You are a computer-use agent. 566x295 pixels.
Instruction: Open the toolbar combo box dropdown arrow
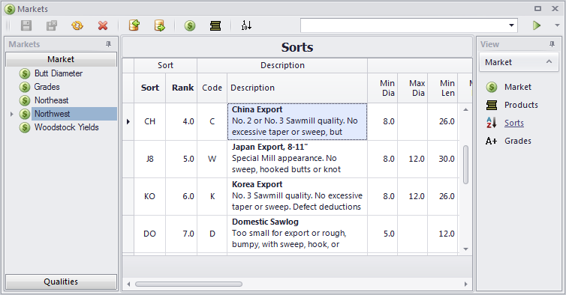(511, 25)
